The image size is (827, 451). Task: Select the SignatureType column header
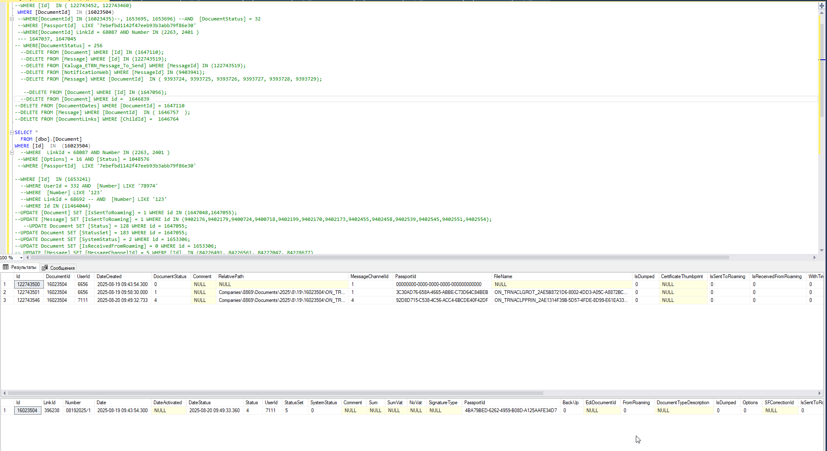pyautogui.click(x=444, y=403)
